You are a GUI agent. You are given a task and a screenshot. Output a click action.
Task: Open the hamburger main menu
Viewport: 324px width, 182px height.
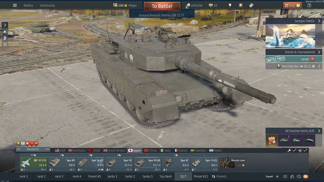(x=15, y=6)
